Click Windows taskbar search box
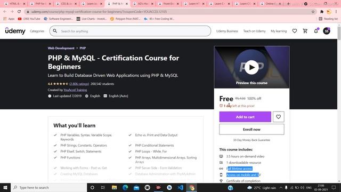341x192 pixels. pyautogui.click(x=48, y=187)
